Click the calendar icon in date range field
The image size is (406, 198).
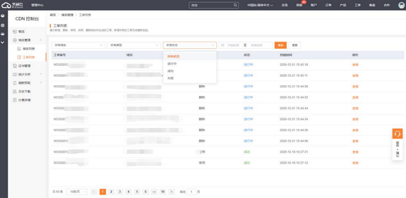point(223,45)
